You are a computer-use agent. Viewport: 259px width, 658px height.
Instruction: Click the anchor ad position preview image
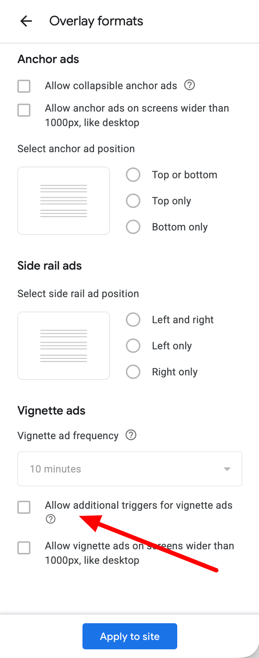tap(63, 200)
